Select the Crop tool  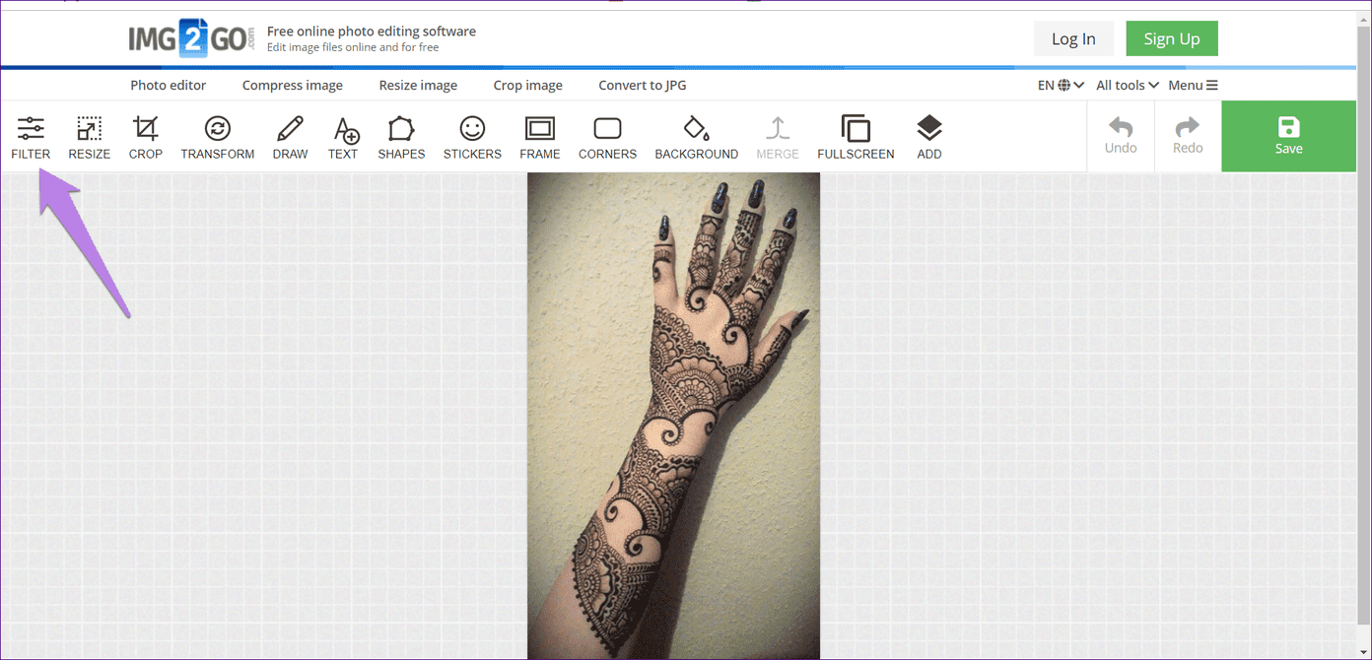[146, 137]
